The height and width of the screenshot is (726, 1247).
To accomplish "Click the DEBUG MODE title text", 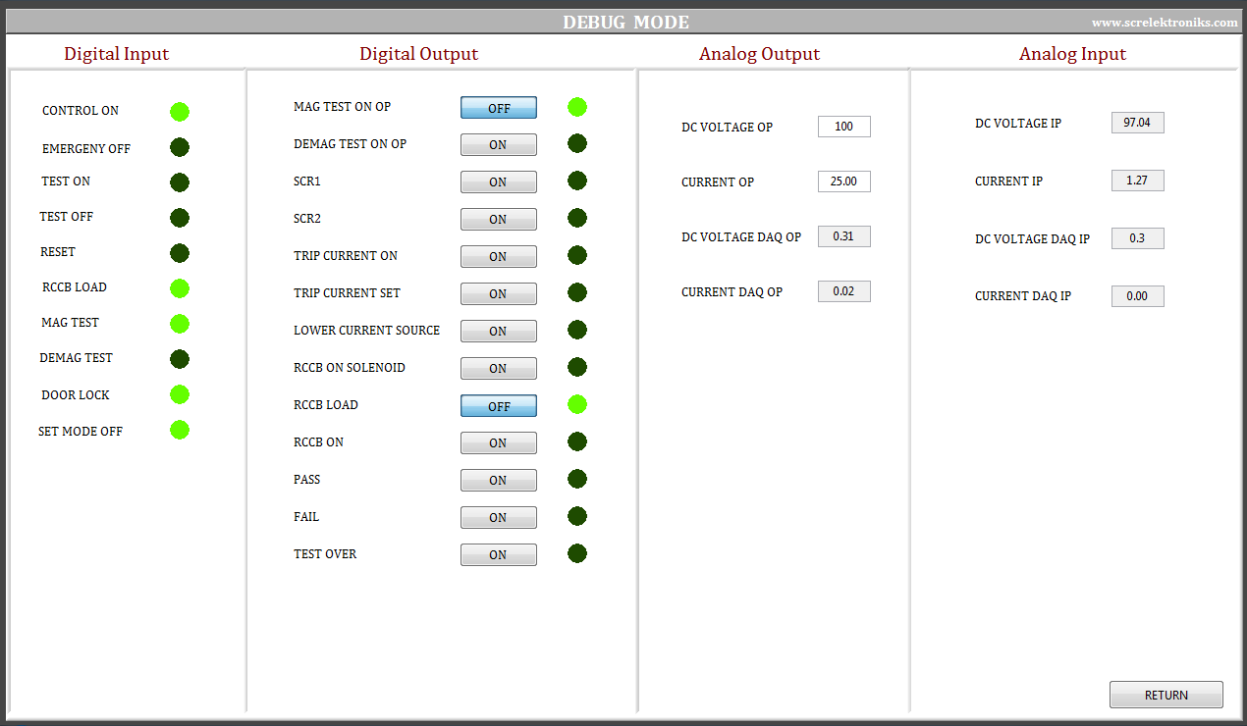I will point(626,23).
